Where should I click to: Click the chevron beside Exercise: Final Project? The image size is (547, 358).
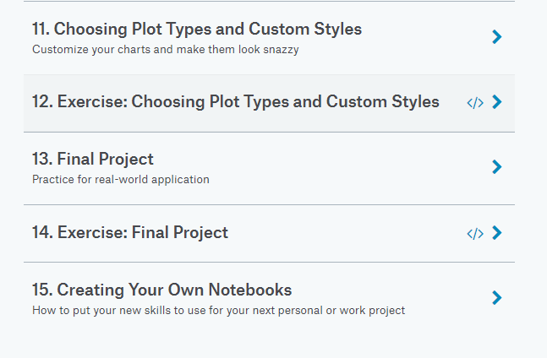[497, 233]
